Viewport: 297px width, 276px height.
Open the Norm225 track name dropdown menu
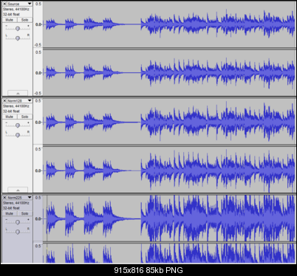[x=20, y=198]
